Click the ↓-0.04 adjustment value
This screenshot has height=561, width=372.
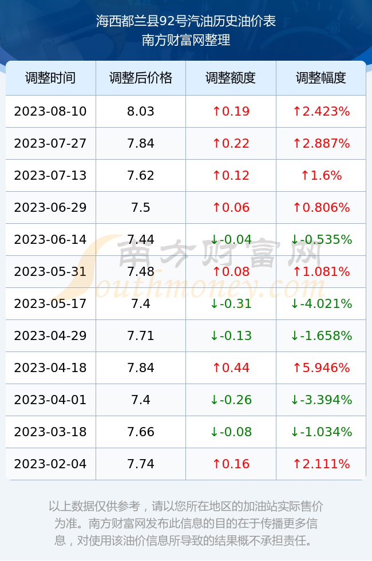(231, 239)
